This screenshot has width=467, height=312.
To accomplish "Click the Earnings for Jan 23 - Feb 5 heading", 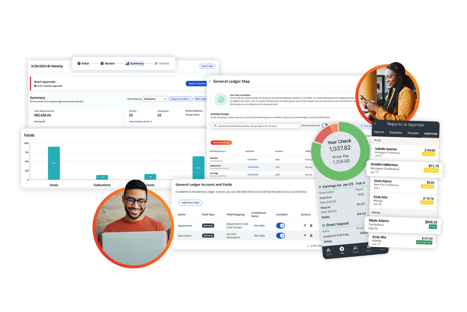I will tap(344, 185).
